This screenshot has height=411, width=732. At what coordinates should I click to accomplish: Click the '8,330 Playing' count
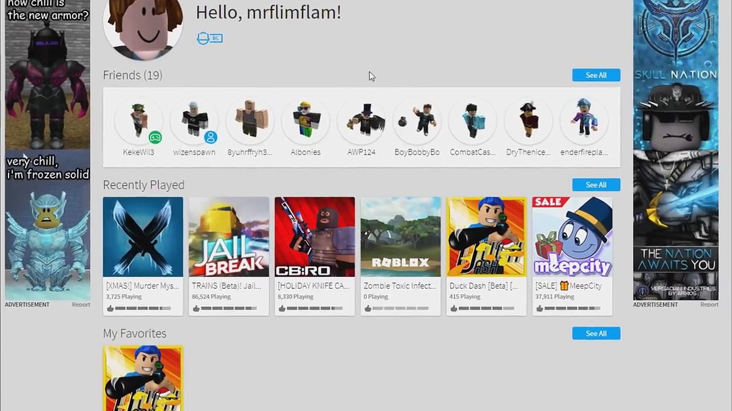point(295,297)
